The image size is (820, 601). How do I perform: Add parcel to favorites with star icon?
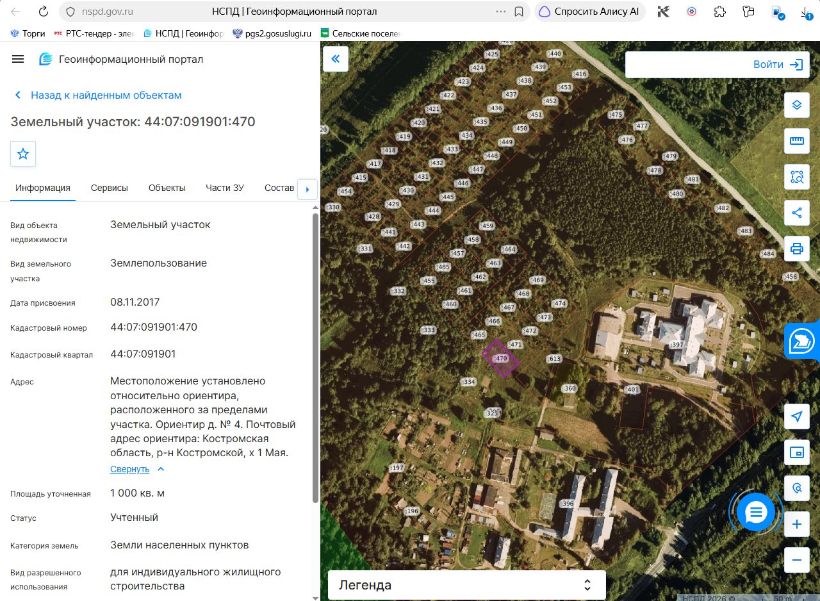[x=23, y=154]
